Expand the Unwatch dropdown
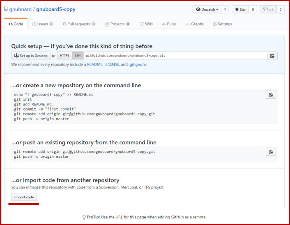The width and height of the screenshot is (290, 225). tap(207, 9)
